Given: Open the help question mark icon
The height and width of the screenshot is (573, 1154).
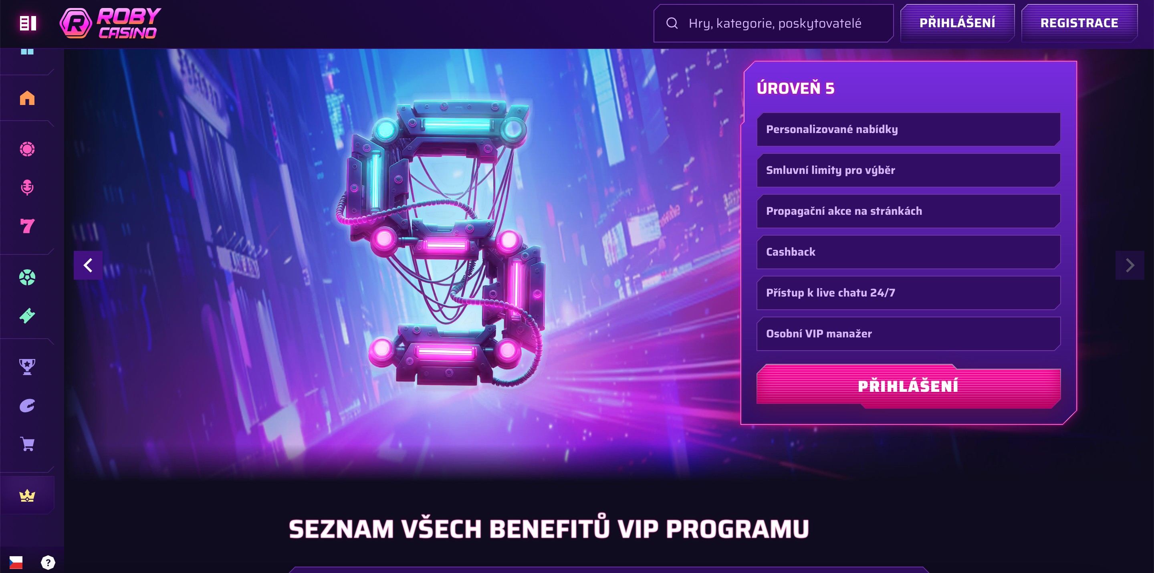Looking at the screenshot, I should (x=48, y=562).
